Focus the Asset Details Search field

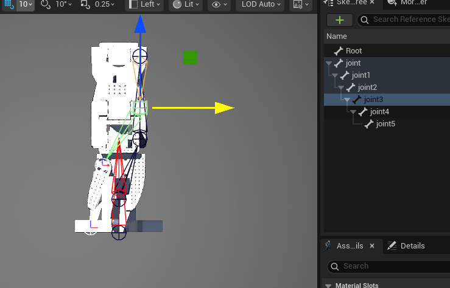point(388,266)
